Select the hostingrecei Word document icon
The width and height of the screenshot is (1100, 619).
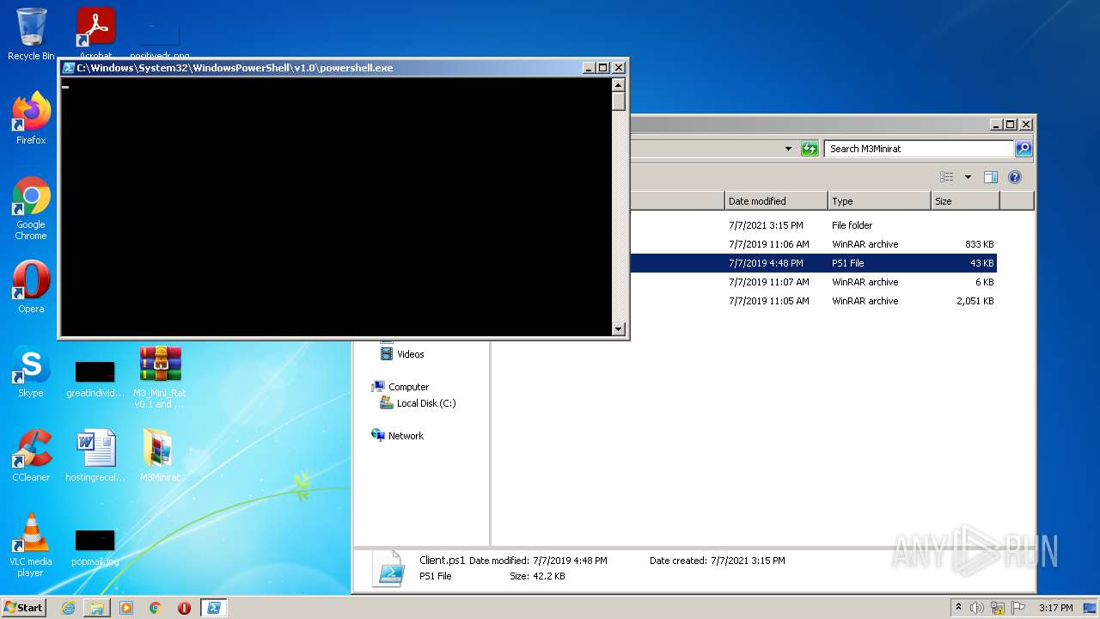(95, 456)
